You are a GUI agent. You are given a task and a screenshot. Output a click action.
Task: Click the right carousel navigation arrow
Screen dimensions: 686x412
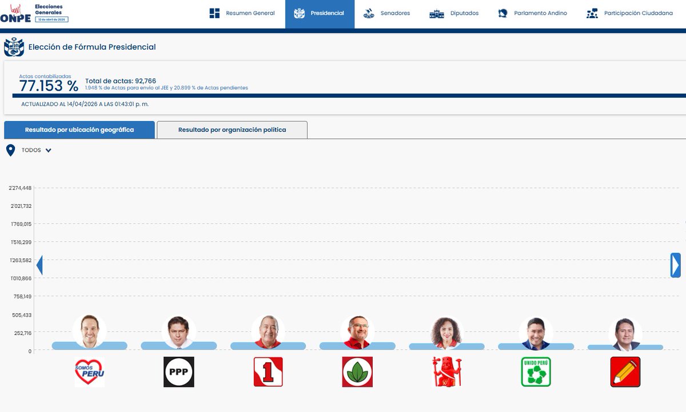coord(675,265)
